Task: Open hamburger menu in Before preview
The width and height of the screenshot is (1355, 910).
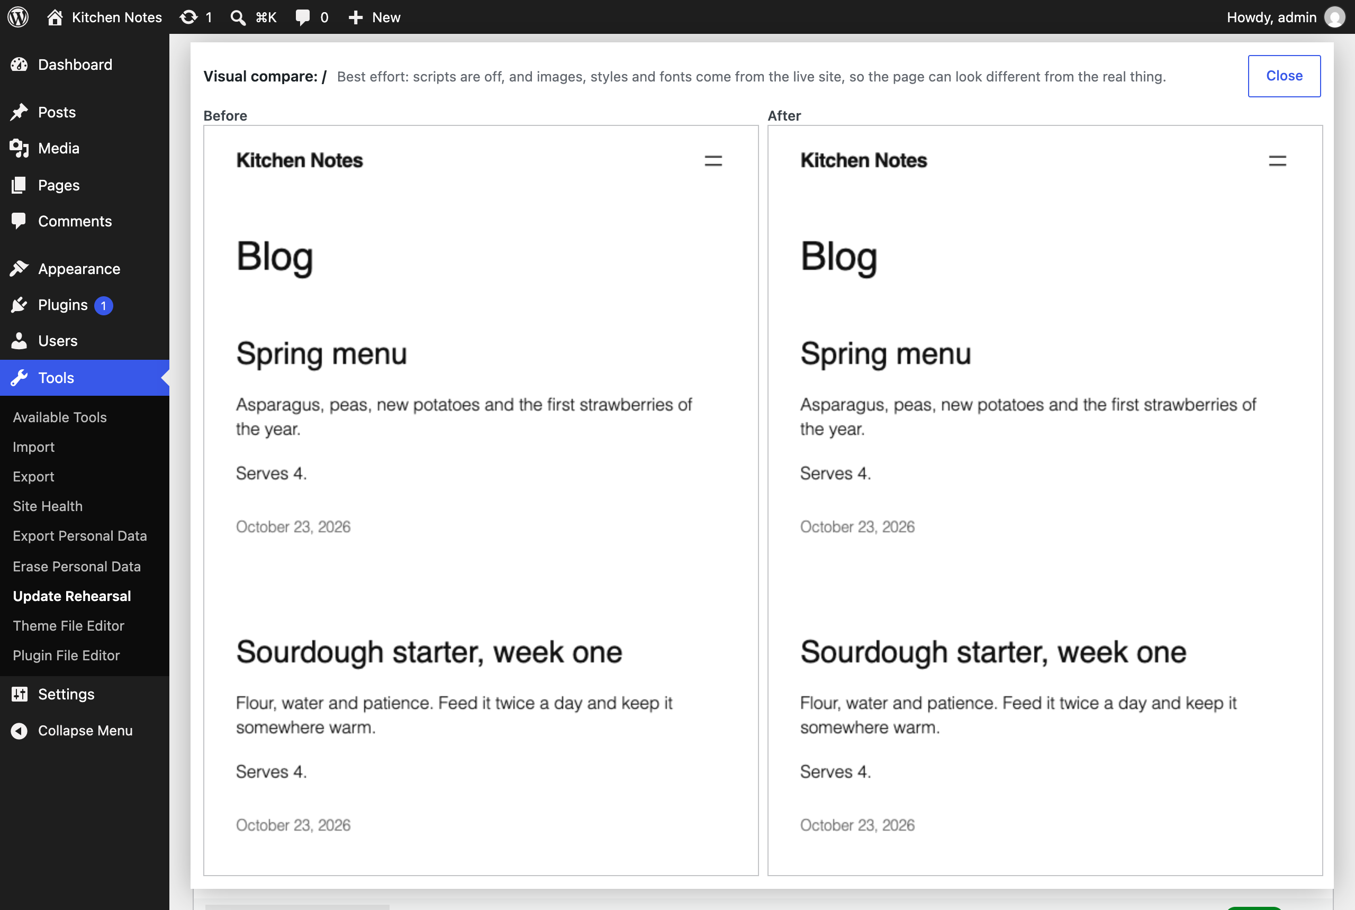Action: tap(713, 161)
